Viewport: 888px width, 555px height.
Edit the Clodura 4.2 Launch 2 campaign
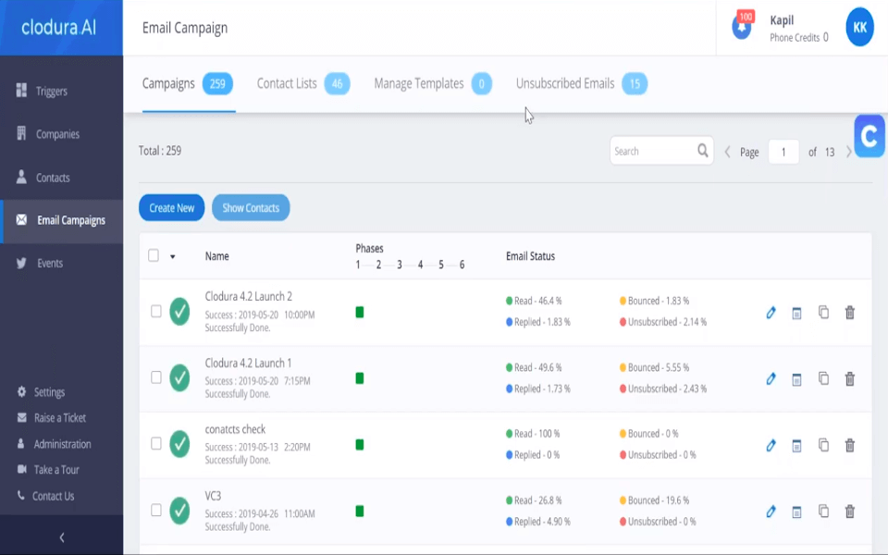pos(771,313)
